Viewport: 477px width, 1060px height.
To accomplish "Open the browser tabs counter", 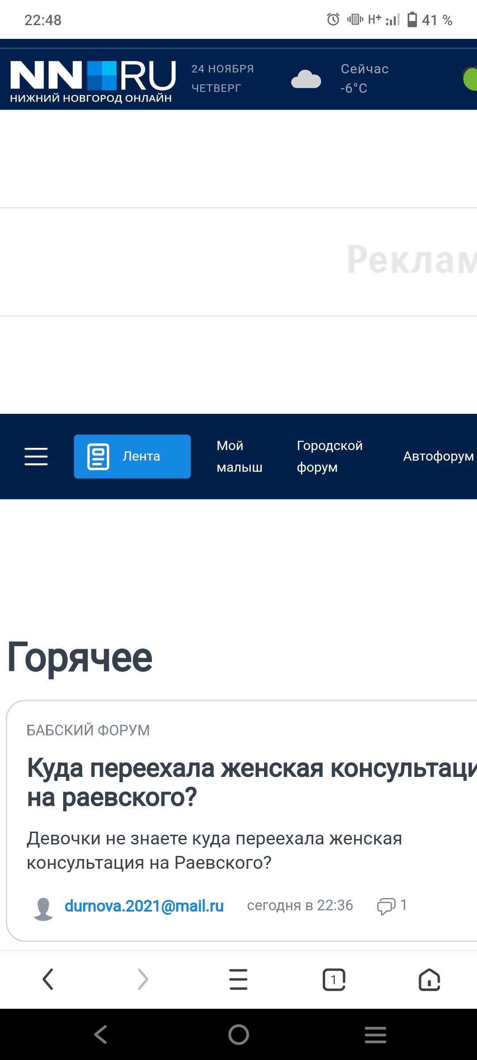I will pyautogui.click(x=334, y=979).
